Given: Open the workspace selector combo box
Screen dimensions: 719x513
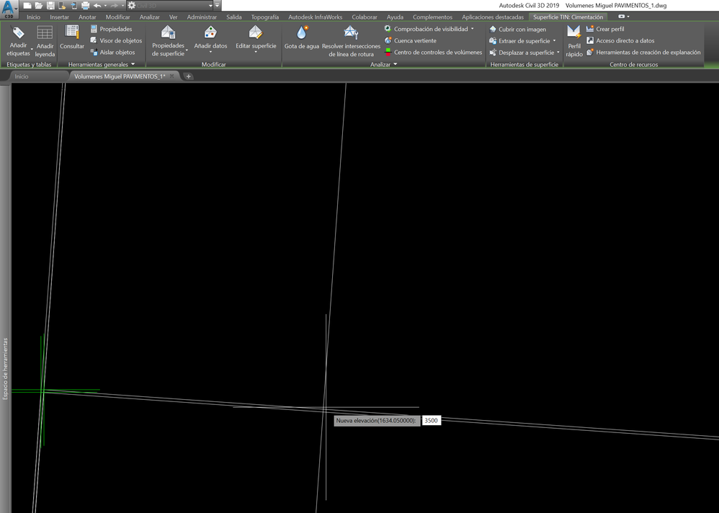Looking at the screenshot, I should [171, 6].
